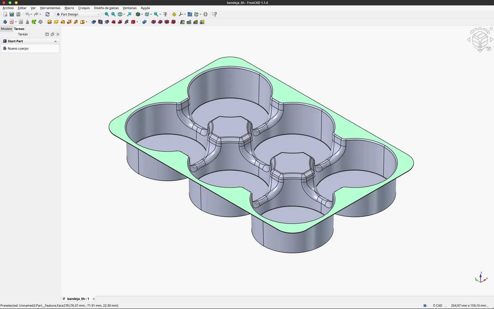Open the draw style dropdown arrow
This screenshot has width=494, height=309.
click(142, 14)
